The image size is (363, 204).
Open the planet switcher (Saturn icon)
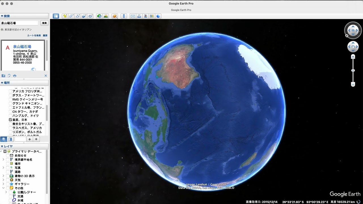click(x=115, y=16)
